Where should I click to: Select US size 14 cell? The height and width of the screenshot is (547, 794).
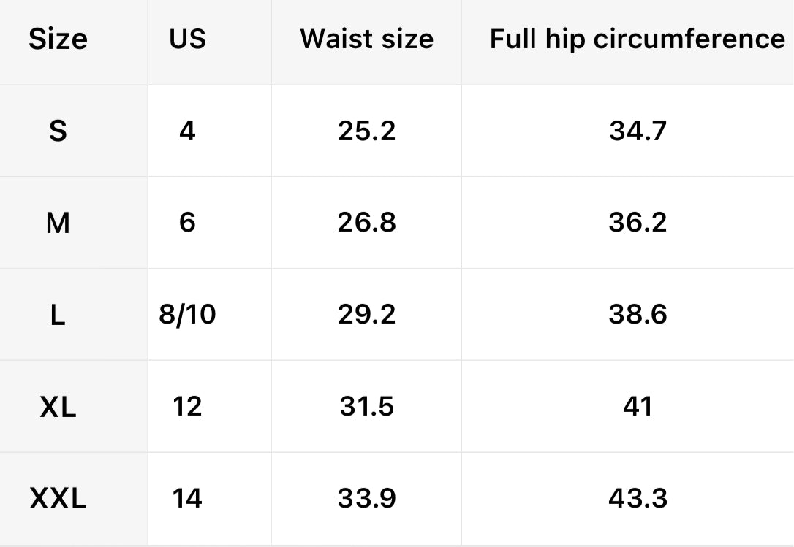tap(187, 499)
